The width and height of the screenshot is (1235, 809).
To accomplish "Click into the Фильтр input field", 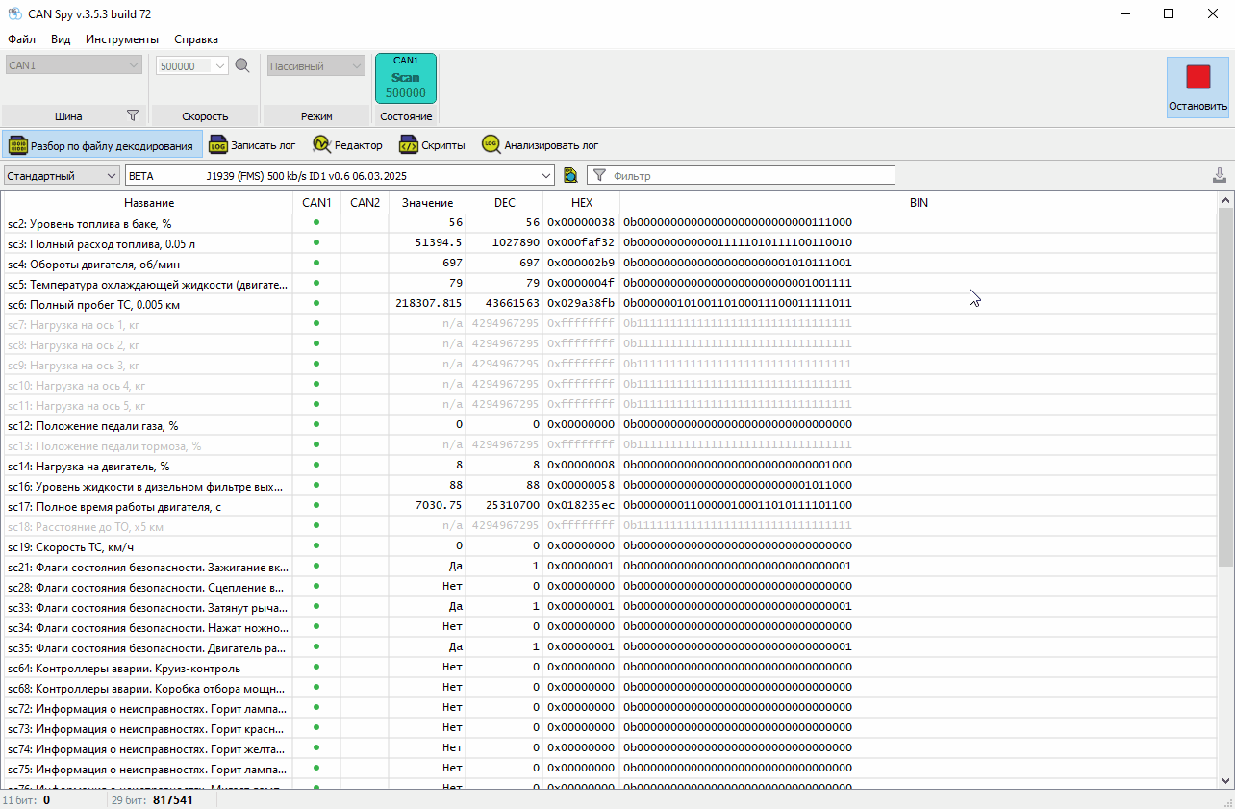I will pyautogui.click(x=741, y=175).
